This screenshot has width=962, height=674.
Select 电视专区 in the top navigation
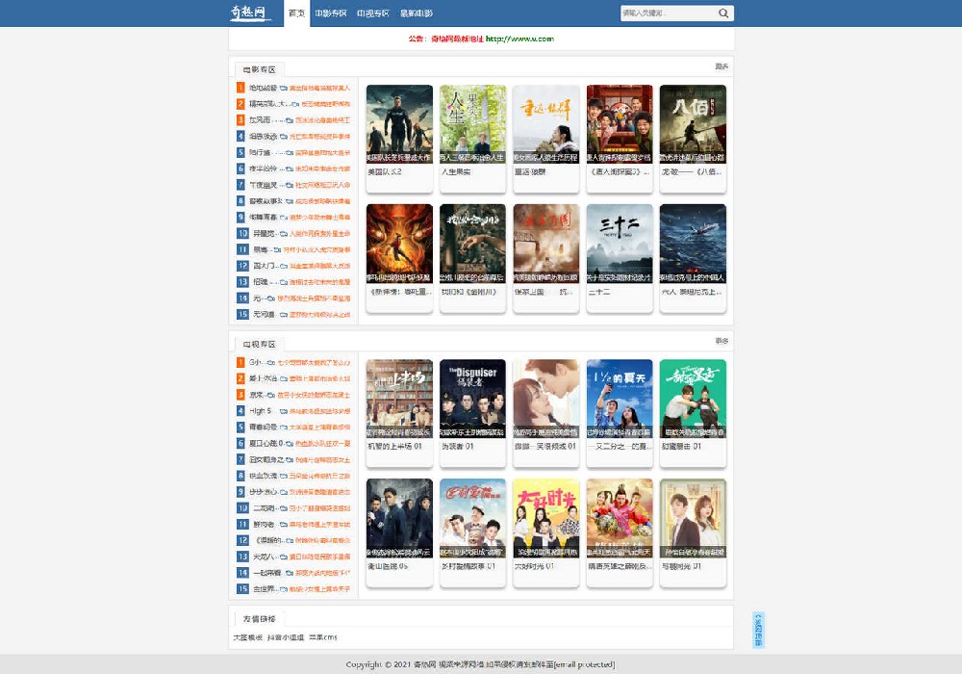click(x=372, y=13)
